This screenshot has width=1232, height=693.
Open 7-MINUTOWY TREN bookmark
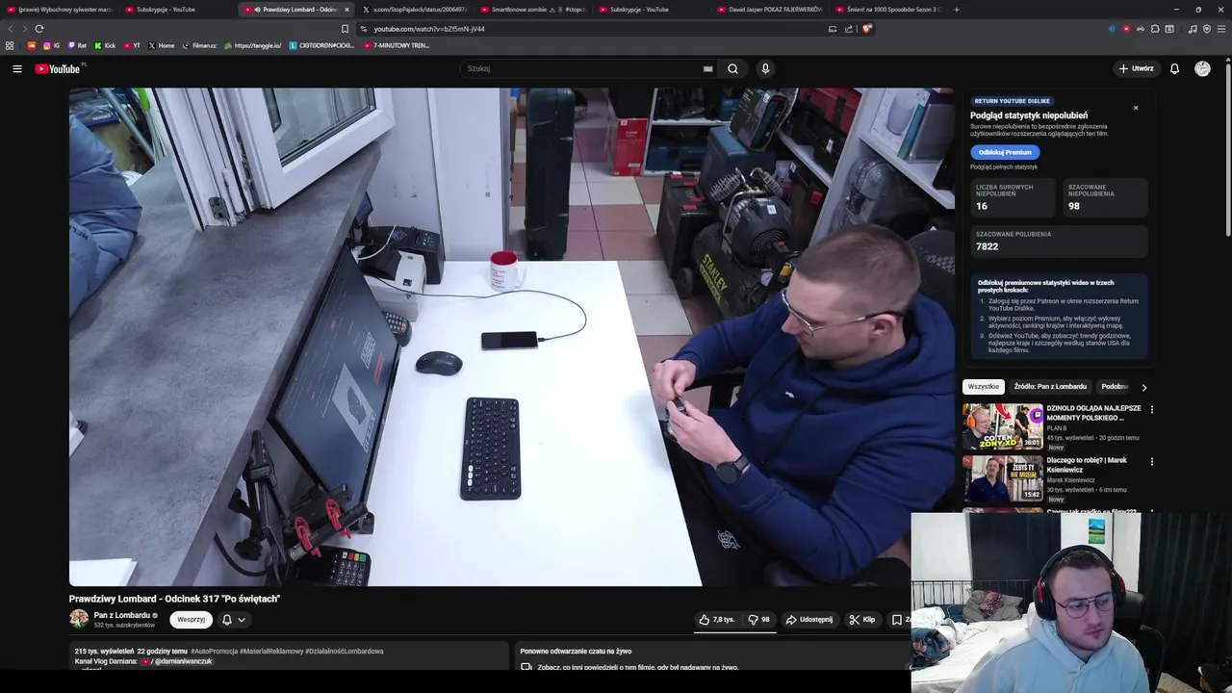tap(397, 45)
